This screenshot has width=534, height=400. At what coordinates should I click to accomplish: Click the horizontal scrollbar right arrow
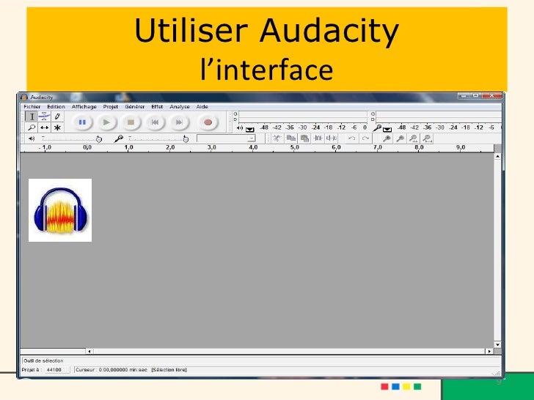click(489, 352)
